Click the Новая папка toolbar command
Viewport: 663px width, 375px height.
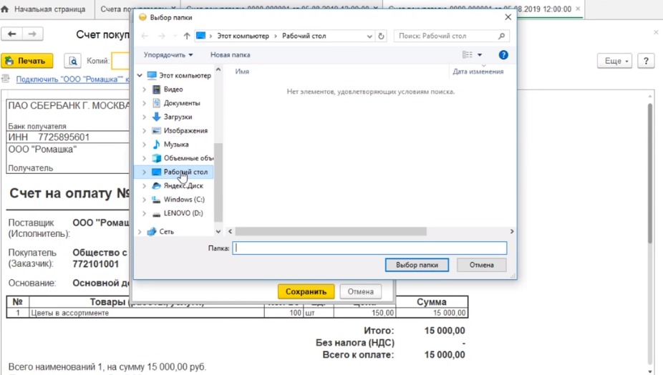point(230,55)
